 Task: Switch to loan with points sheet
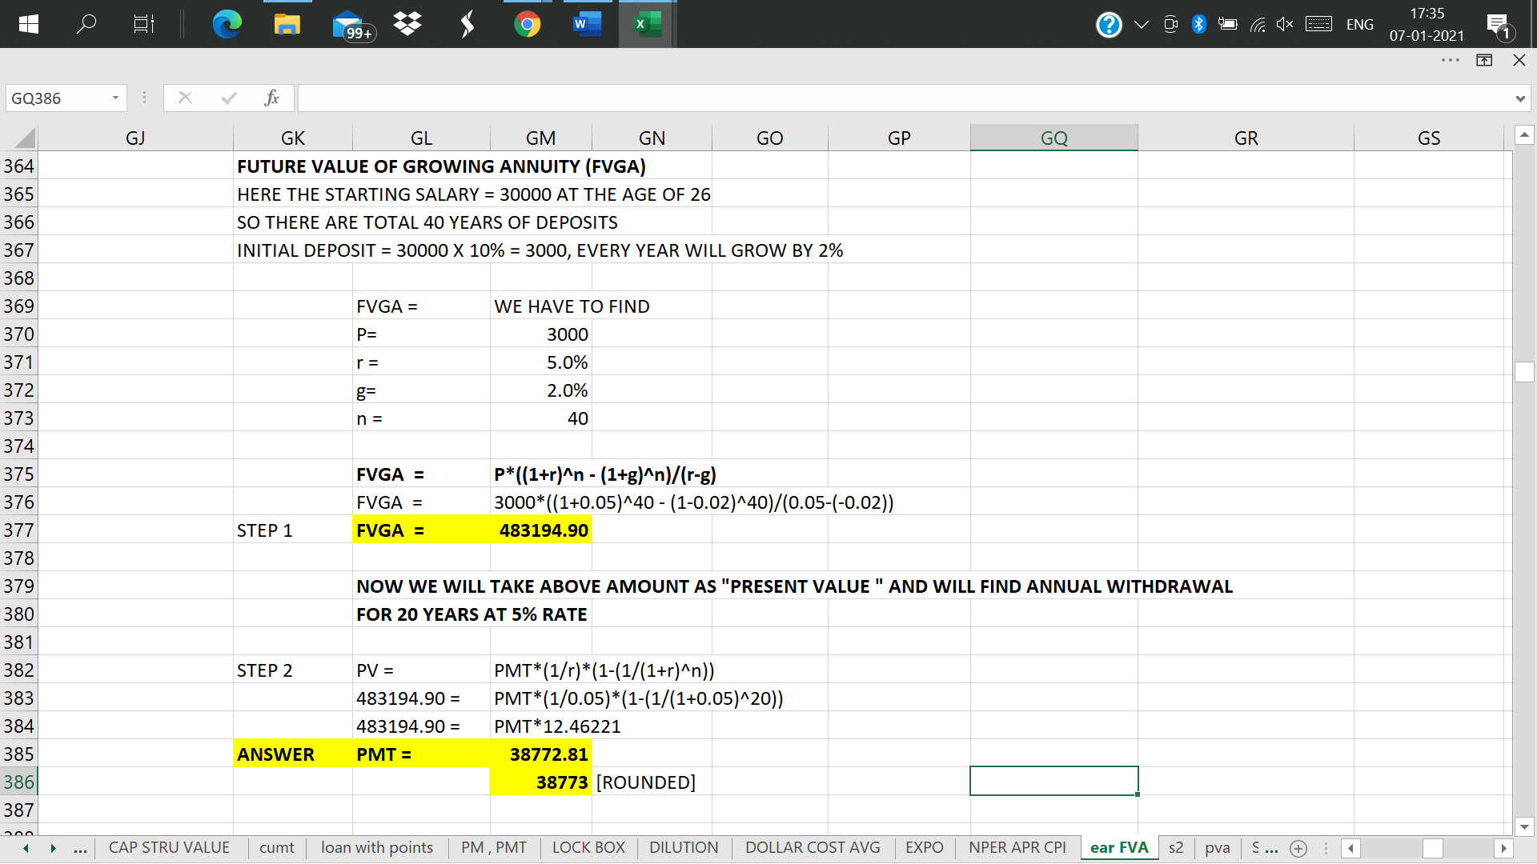click(x=376, y=847)
